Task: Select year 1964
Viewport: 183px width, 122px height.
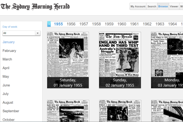Action: pyautogui.click(x=172, y=24)
